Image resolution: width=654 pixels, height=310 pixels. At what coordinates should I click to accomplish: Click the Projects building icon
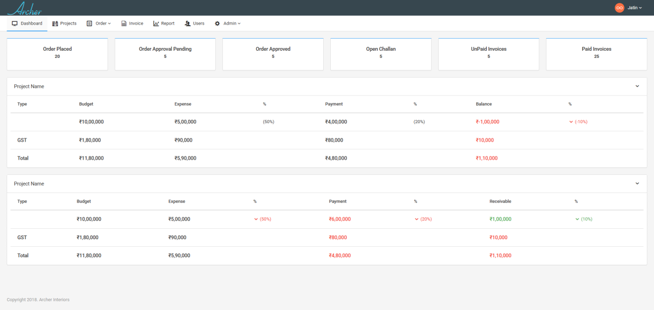(x=55, y=23)
